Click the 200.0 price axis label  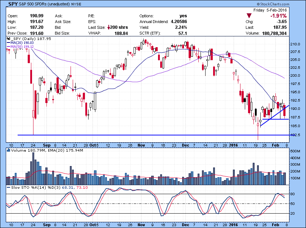click(x=296, y=76)
